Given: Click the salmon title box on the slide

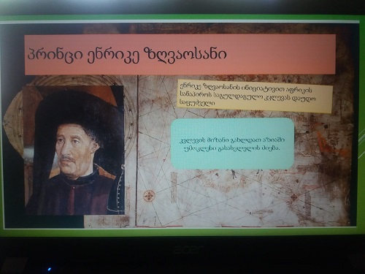Looking at the screenshot, I should coord(180,55).
